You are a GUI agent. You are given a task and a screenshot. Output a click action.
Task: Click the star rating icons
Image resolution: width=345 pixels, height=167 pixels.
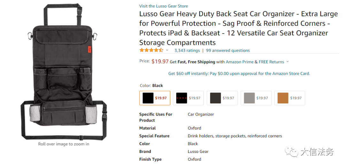pyautogui.click(x=151, y=50)
